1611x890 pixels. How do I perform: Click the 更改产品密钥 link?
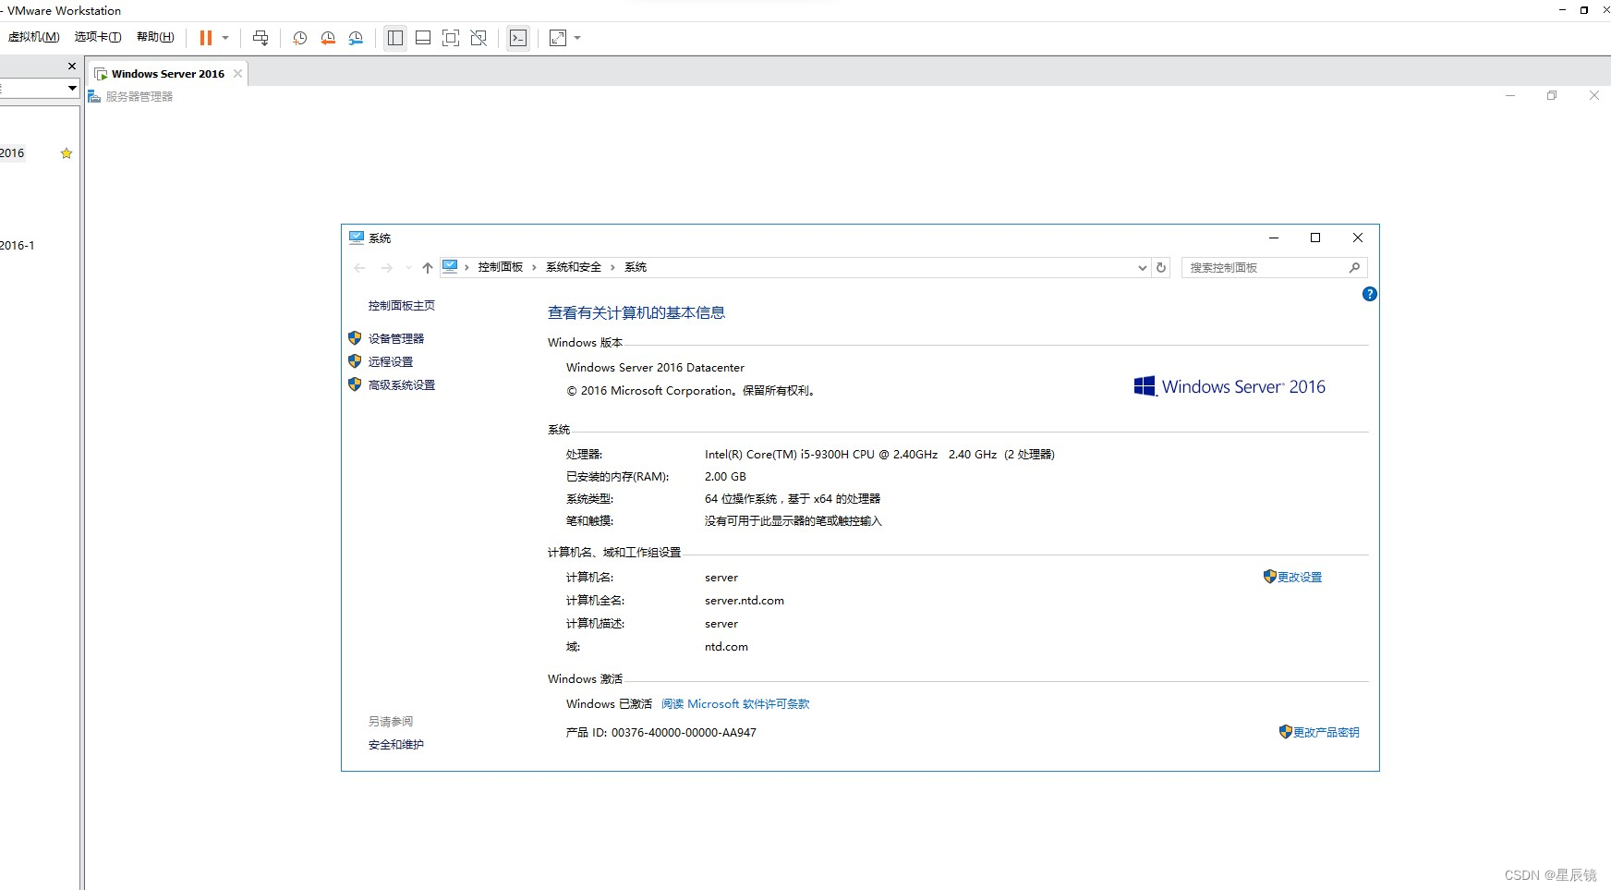[x=1326, y=733]
